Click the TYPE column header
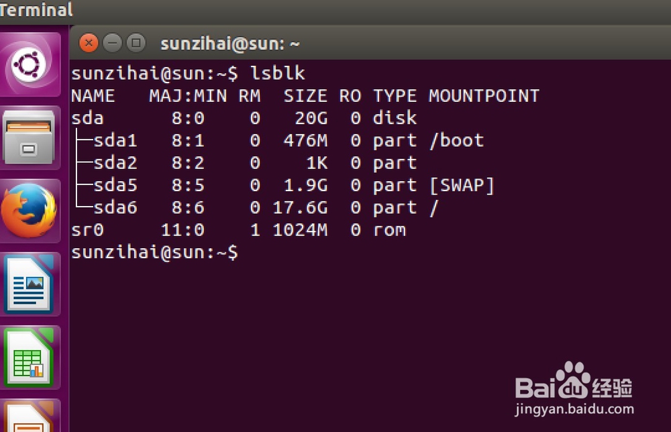671x432 pixels. (395, 96)
